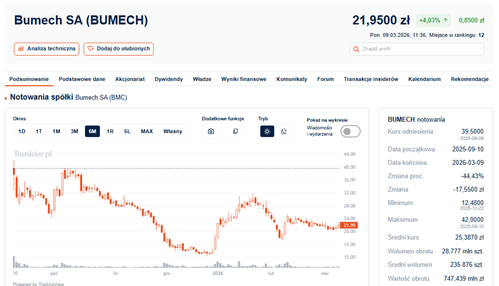Click the Data końcowa value 2026-03-09
This screenshot has width=499, height=286.
(x=468, y=162)
